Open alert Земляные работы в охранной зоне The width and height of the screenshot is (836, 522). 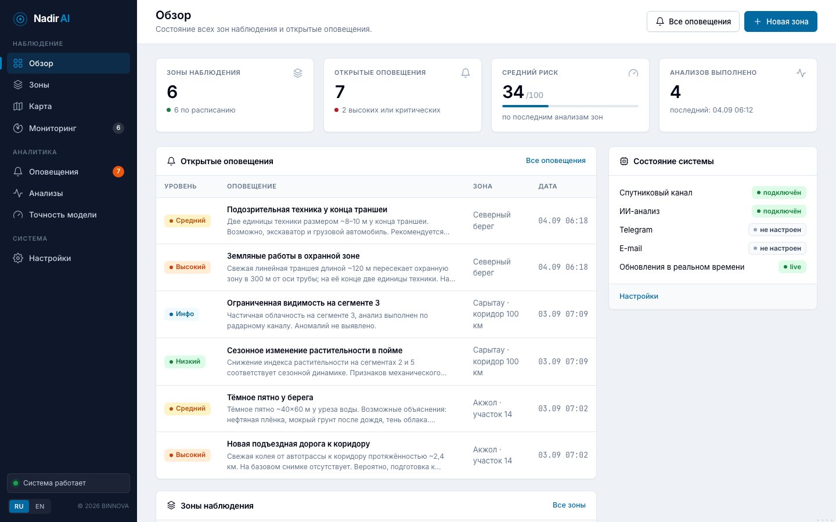coord(376,267)
